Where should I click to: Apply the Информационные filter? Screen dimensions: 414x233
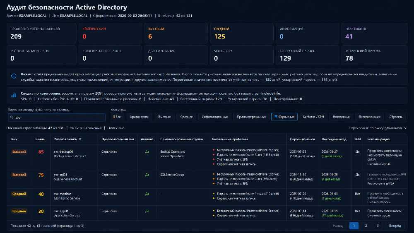point(214,117)
